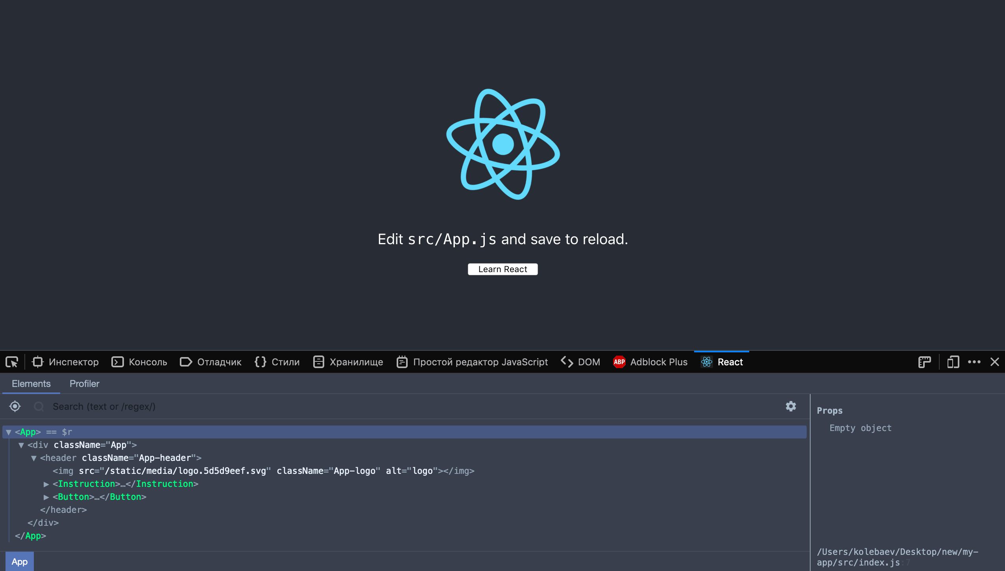Image resolution: width=1005 pixels, height=571 pixels.
Task: Open the Отладчик debugger tab
Action: coord(211,362)
